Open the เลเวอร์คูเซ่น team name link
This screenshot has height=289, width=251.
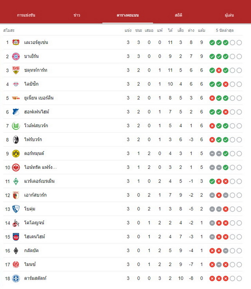36,42
